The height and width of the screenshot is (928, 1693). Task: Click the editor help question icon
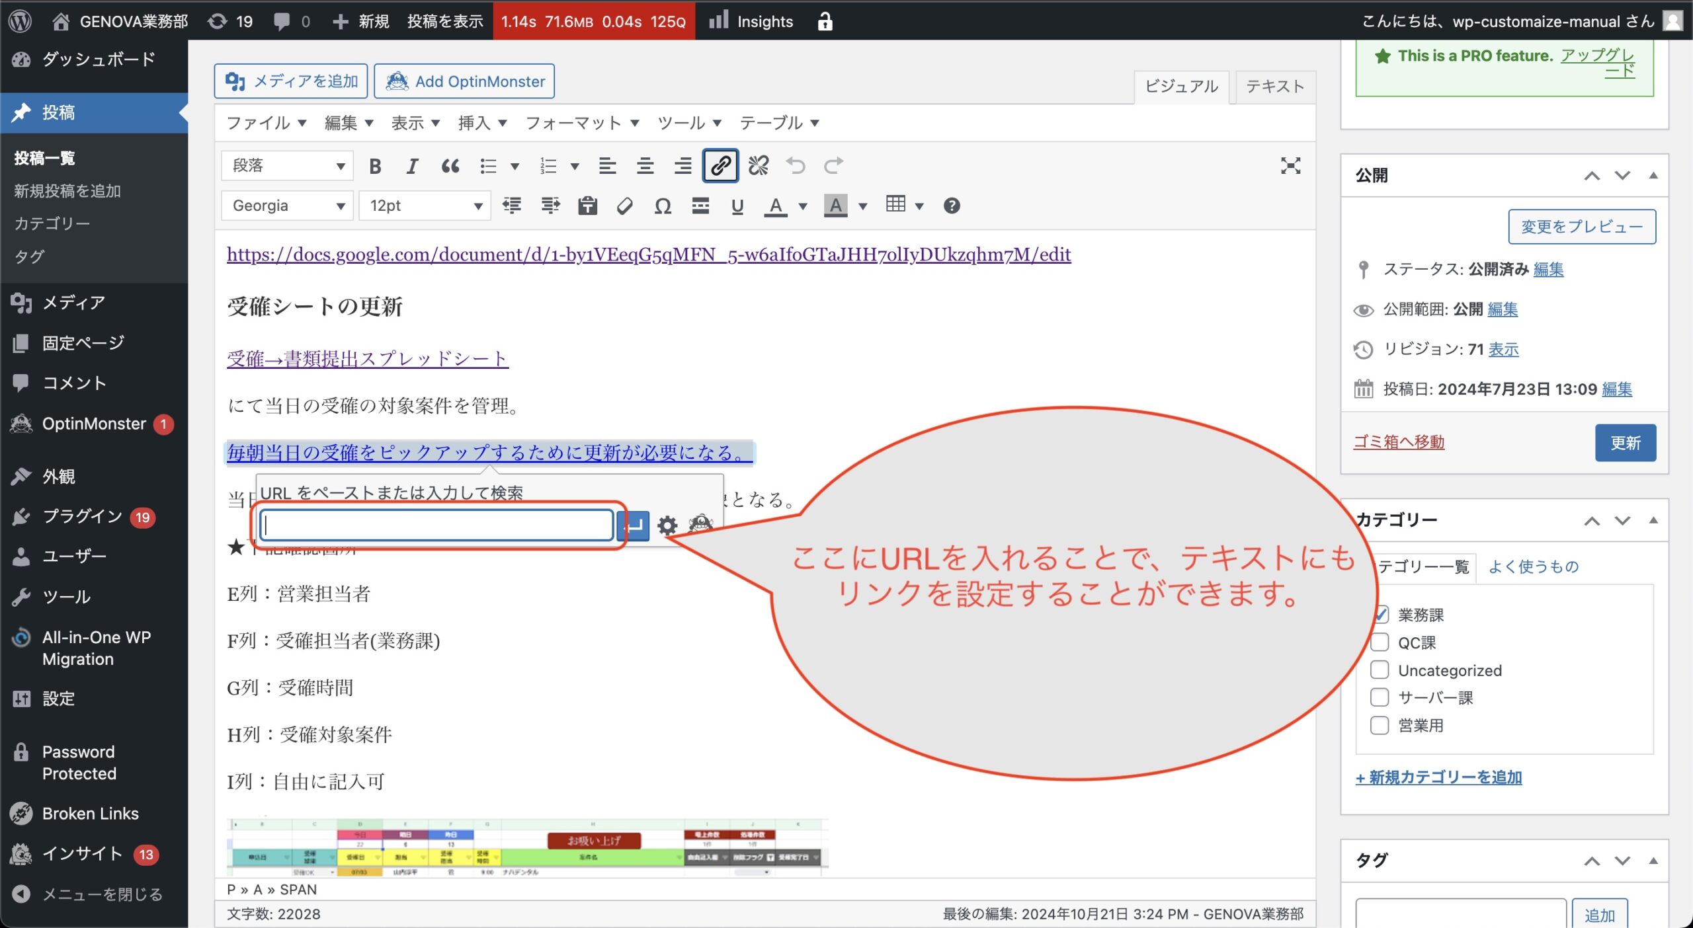pyautogui.click(x=951, y=206)
